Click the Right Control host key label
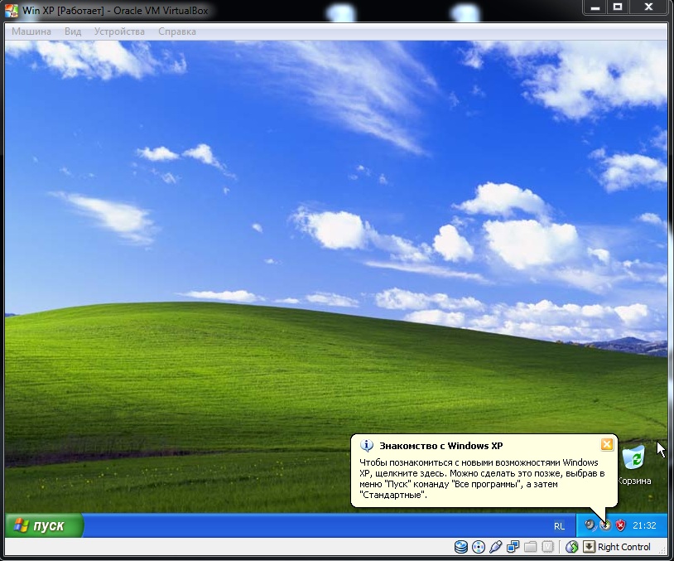 [x=623, y=547]
